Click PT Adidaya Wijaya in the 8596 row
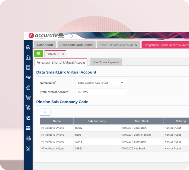 (x=57, y=135)
